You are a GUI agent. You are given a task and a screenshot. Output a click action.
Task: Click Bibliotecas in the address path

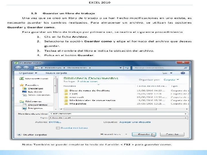53,68
